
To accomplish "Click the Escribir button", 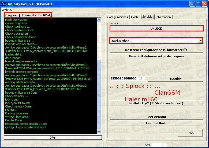I will coord(176,79).
